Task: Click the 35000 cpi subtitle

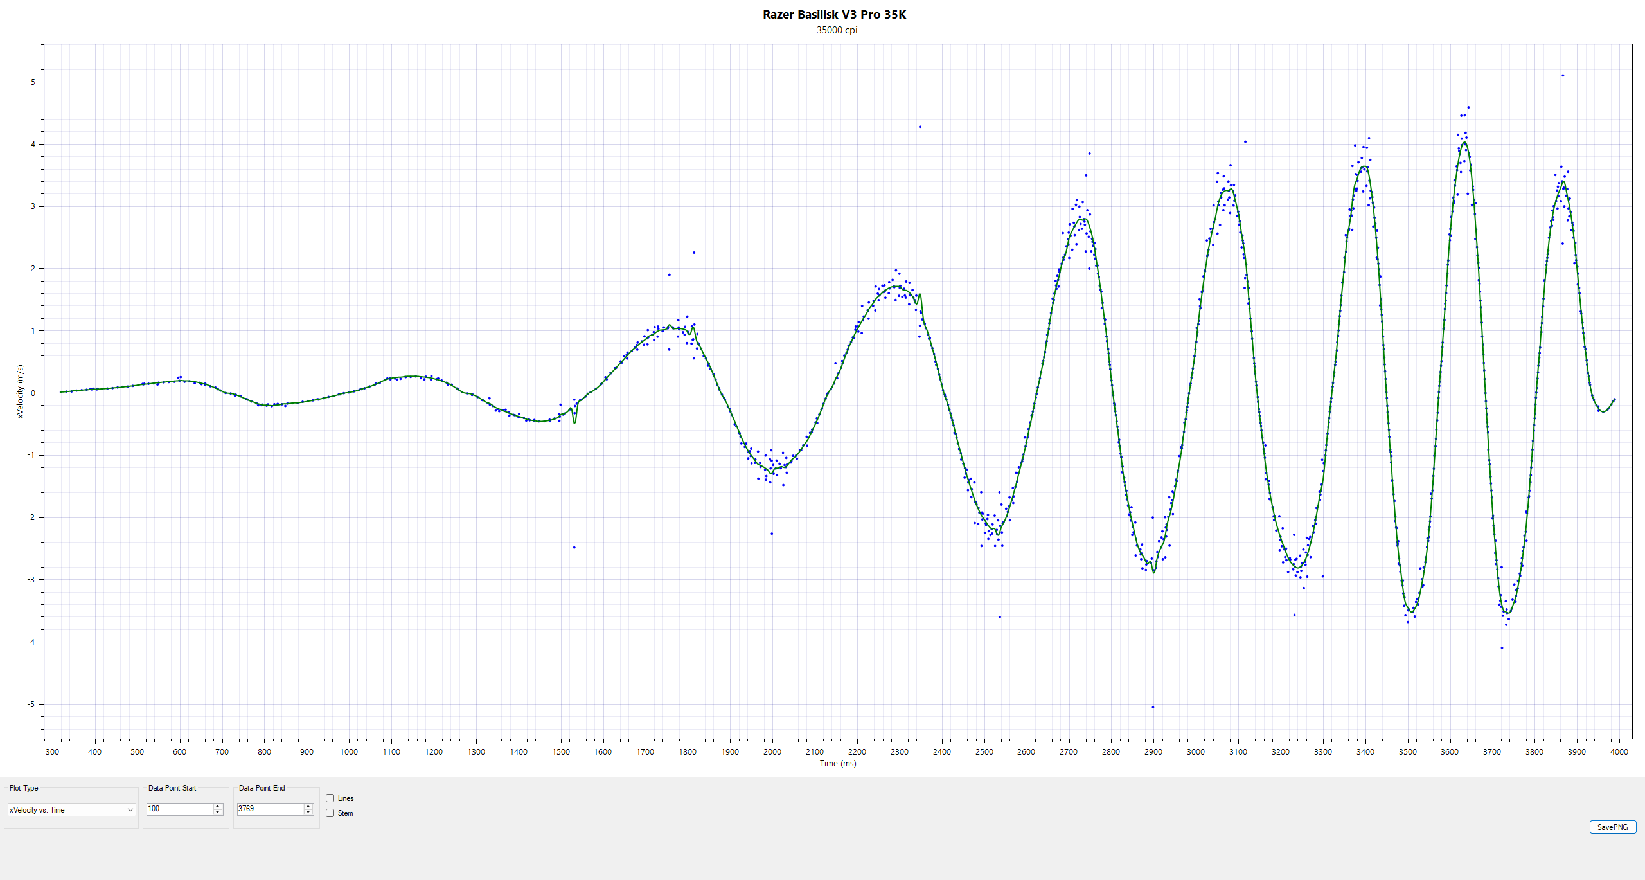Action: (837, 30)
